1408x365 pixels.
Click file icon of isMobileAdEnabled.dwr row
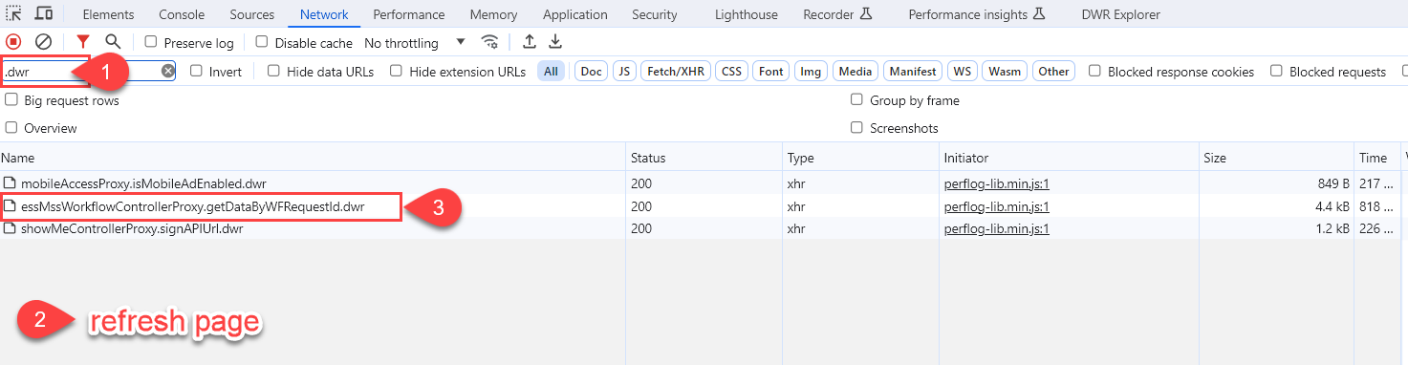(x=10, y=182)
